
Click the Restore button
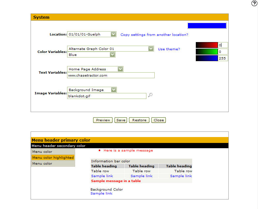[x=139, y=120]
